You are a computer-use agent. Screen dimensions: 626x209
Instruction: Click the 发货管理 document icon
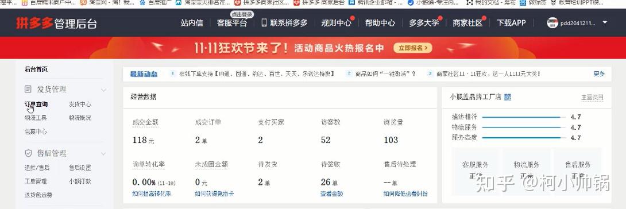click(28, 89)
